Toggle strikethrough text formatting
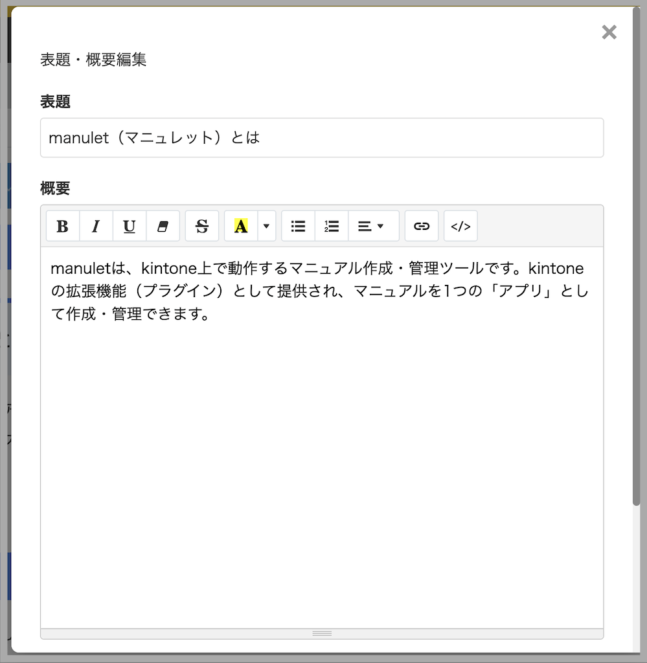The height and width of the screenshot is (663, 647). [202, 226]
